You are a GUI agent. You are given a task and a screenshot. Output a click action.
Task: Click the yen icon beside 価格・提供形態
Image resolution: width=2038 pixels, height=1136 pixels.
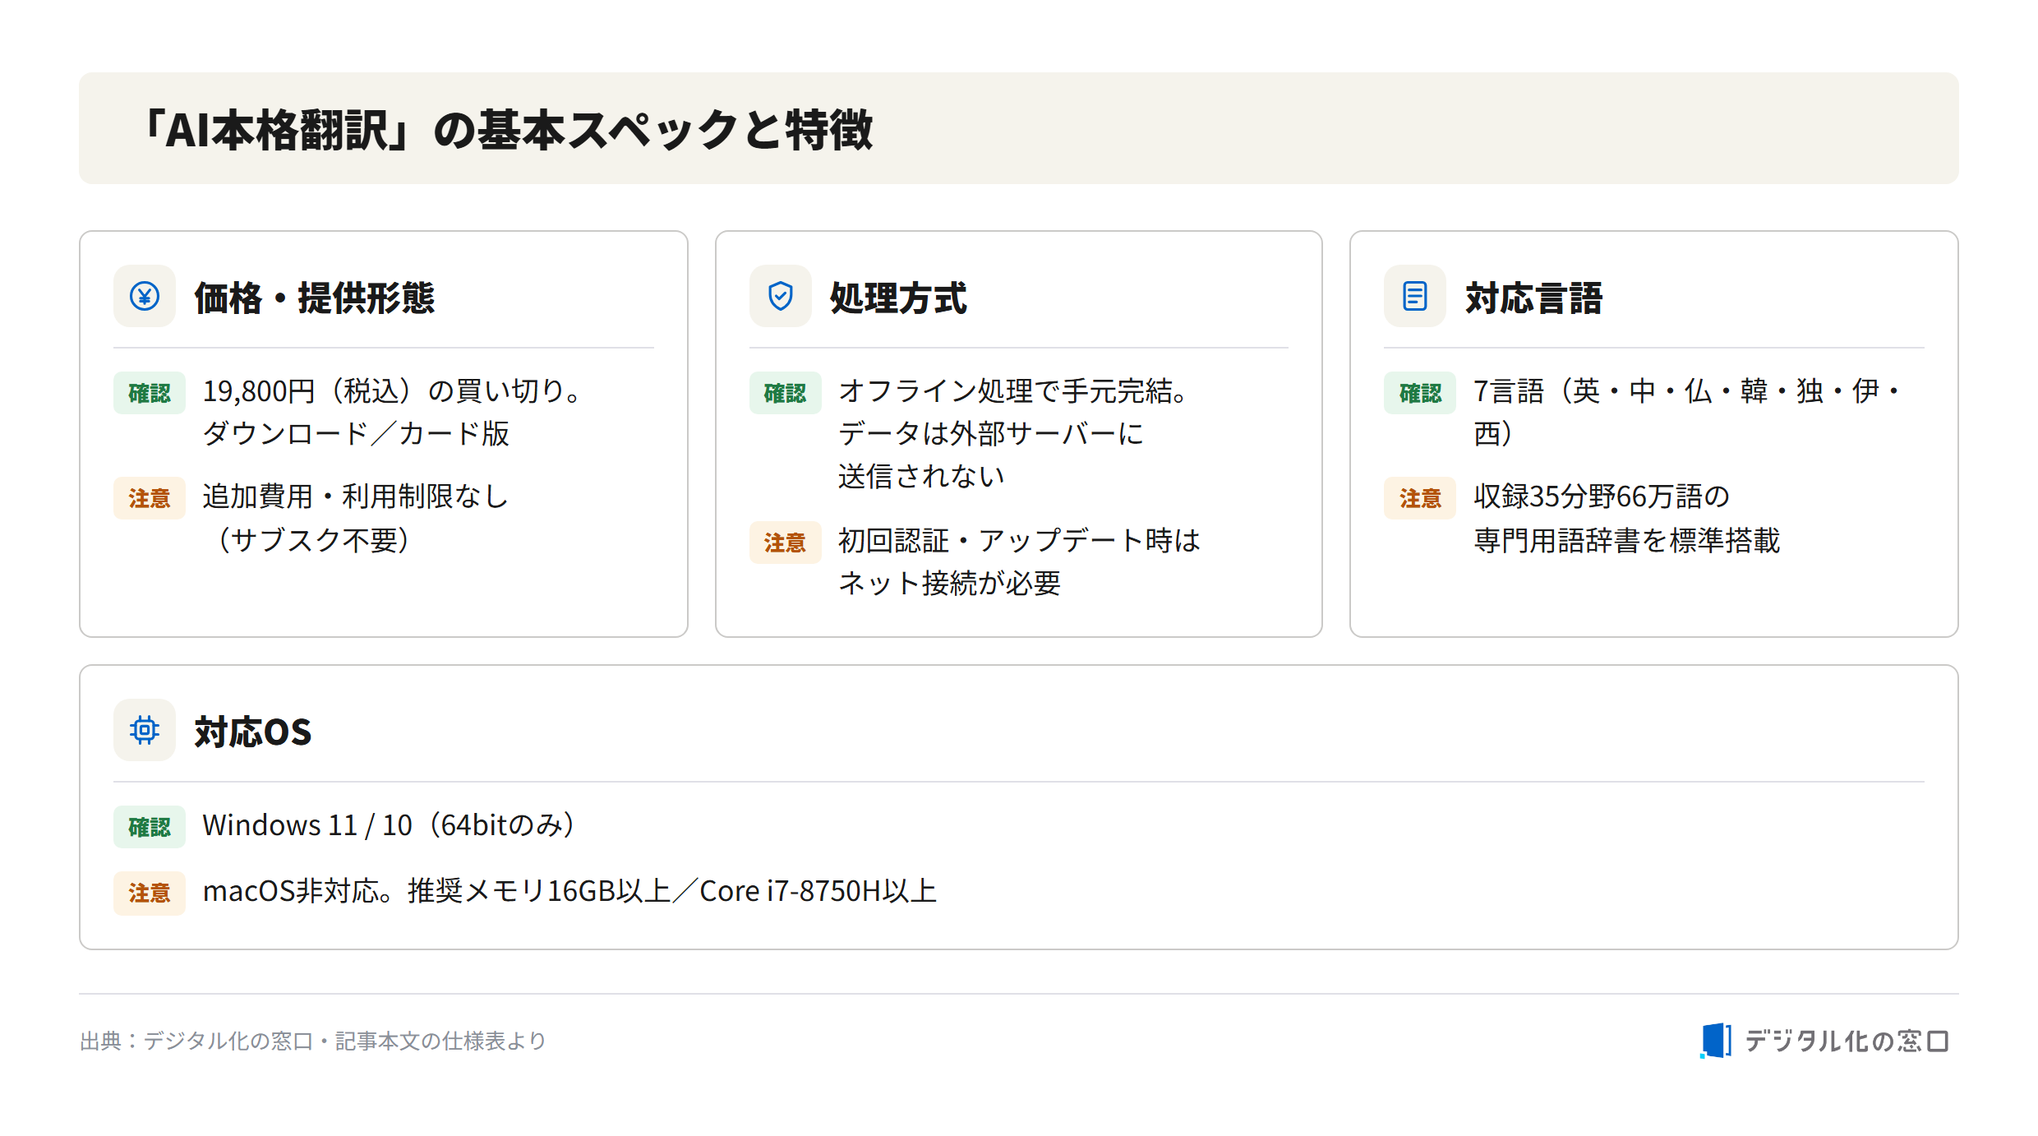coord(145,296)
